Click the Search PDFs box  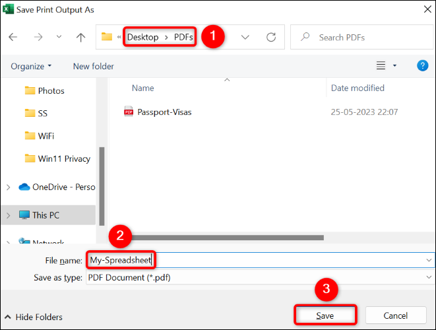361,37
